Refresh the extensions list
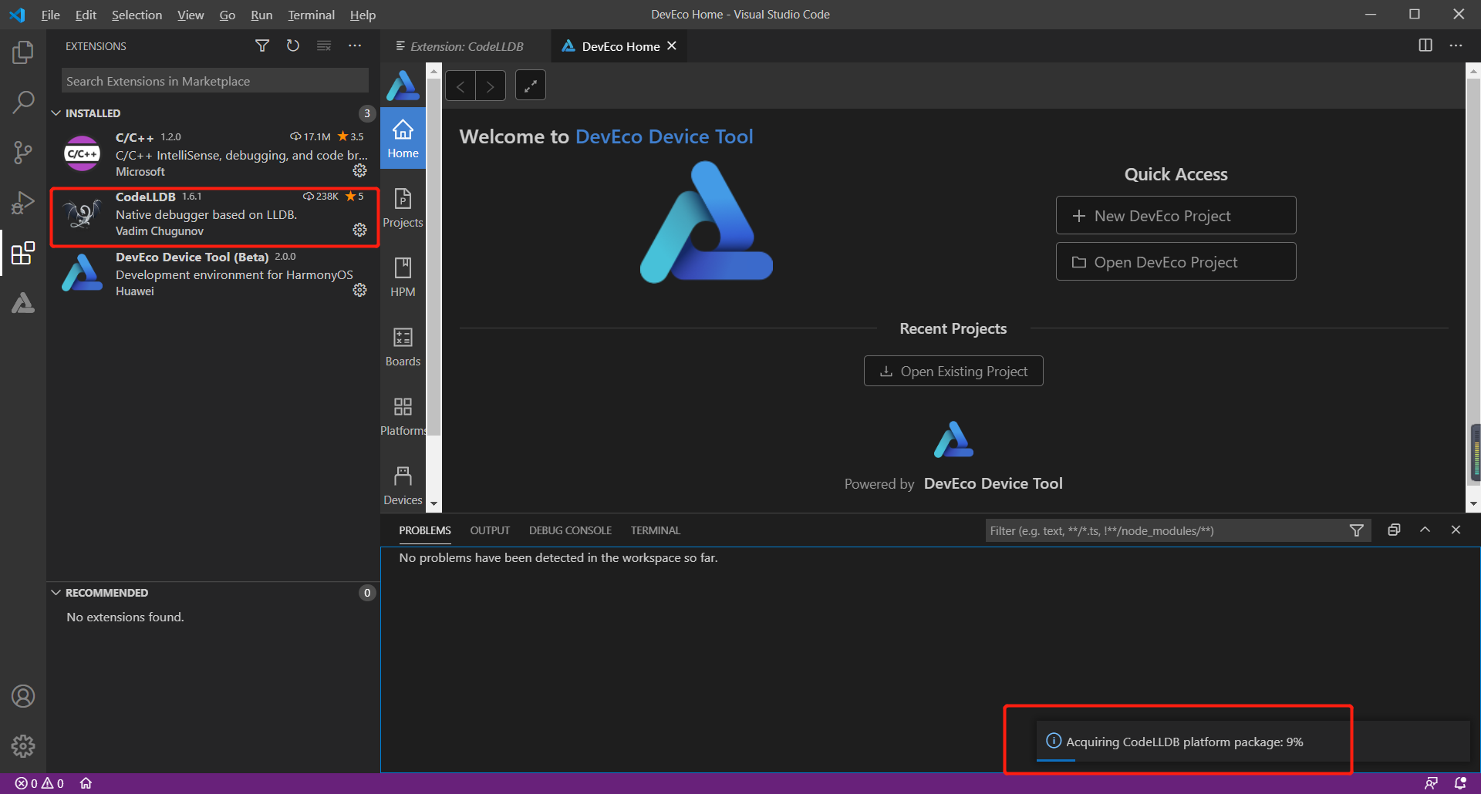Viewport: 1481px width, 794px height. (x=293, y=46)
